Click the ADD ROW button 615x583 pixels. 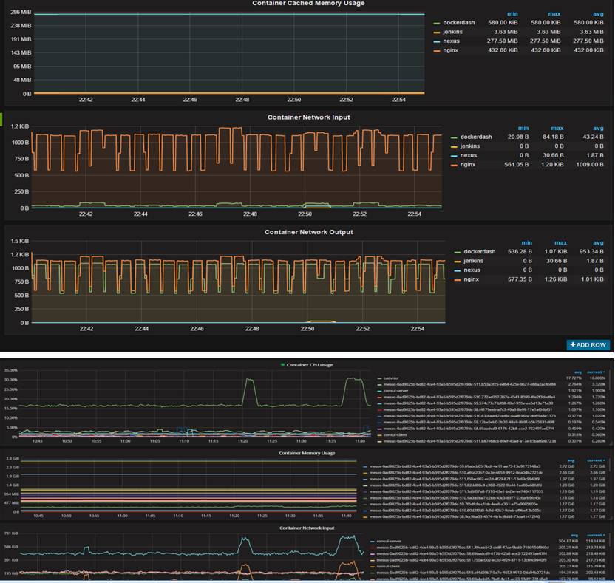[x=588, y=344]
